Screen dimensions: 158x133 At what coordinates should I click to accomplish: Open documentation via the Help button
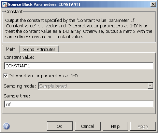(x=115, y=126)
